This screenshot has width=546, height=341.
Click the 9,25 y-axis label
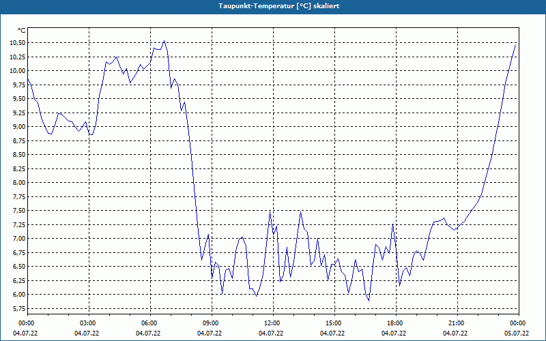19,113
